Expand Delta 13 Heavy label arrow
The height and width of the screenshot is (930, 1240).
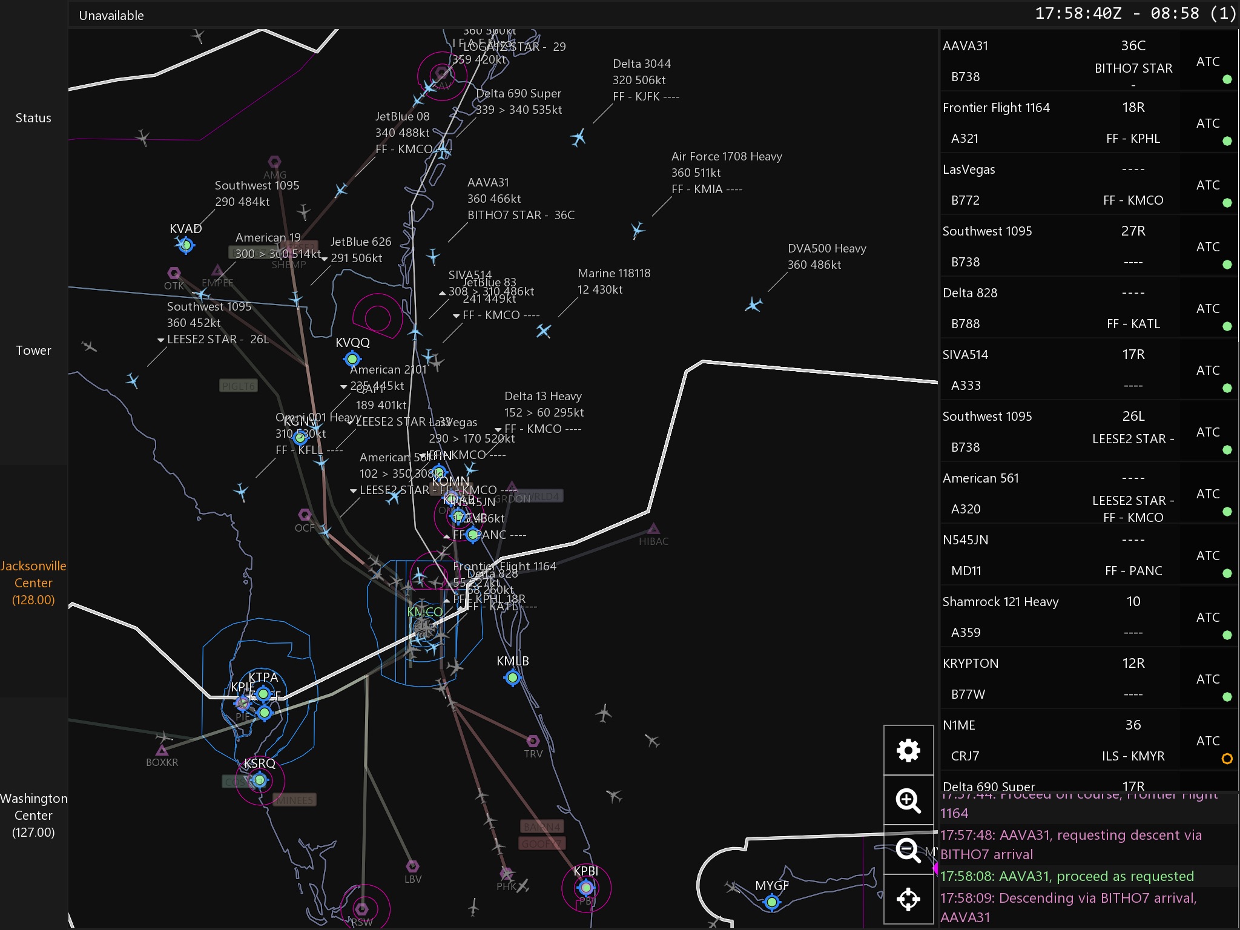(498, 430)
